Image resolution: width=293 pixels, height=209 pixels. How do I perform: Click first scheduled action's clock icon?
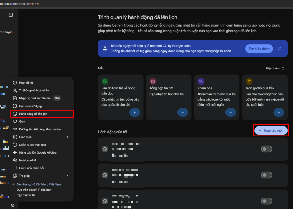point(105,149)
